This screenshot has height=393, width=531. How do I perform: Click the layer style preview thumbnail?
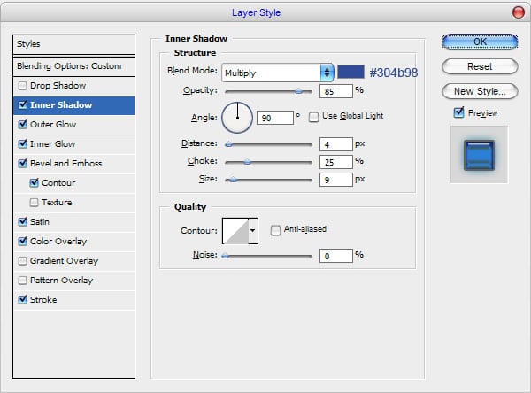[479, 154]
